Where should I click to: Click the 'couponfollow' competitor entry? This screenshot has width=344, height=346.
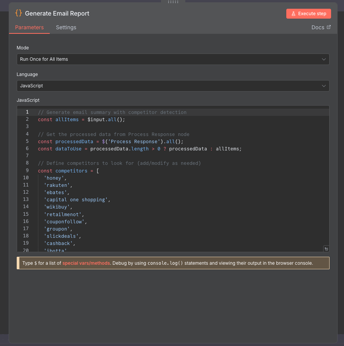tap(65, 221)
